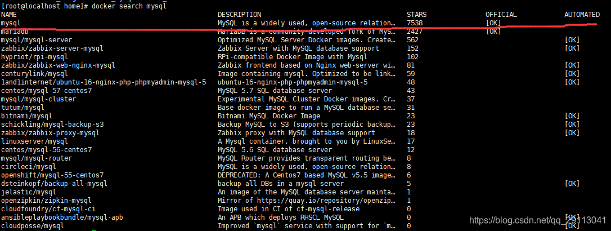The width and height of the screenshot is (611, 231).
Task: Select 'mysql/mysql-server' image name
Action: pos(37,40)
